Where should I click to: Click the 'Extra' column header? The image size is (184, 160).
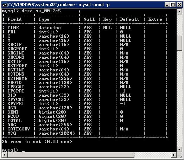click(155, 19)
